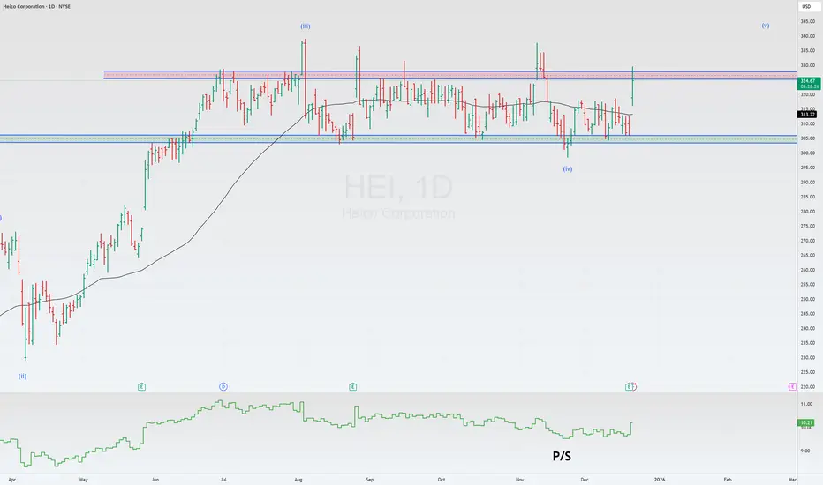Image resolution: width=823 pixels, height=485 pixels.
Task: Select the red resistance zone rectangle
Action: pyautogui.click(x=450, y=75)
